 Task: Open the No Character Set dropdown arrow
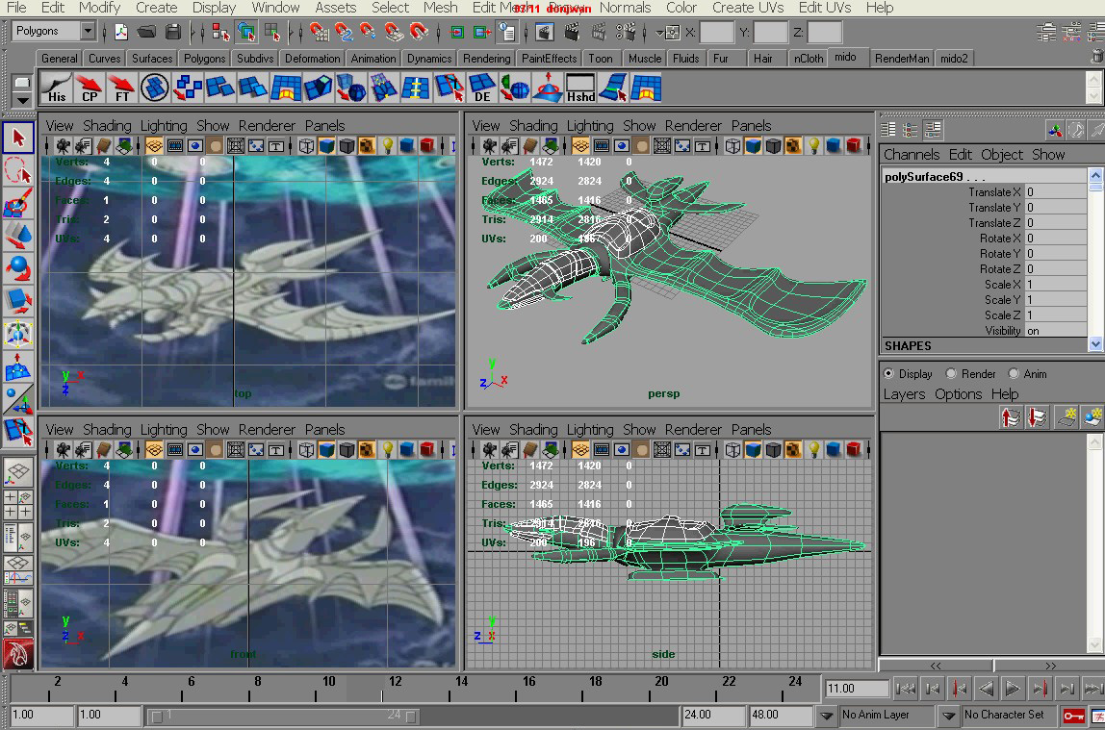coord(948,716)
